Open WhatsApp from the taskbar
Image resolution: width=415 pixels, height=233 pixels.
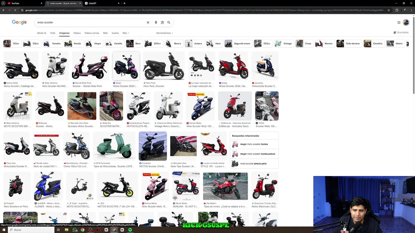(75, 230)
